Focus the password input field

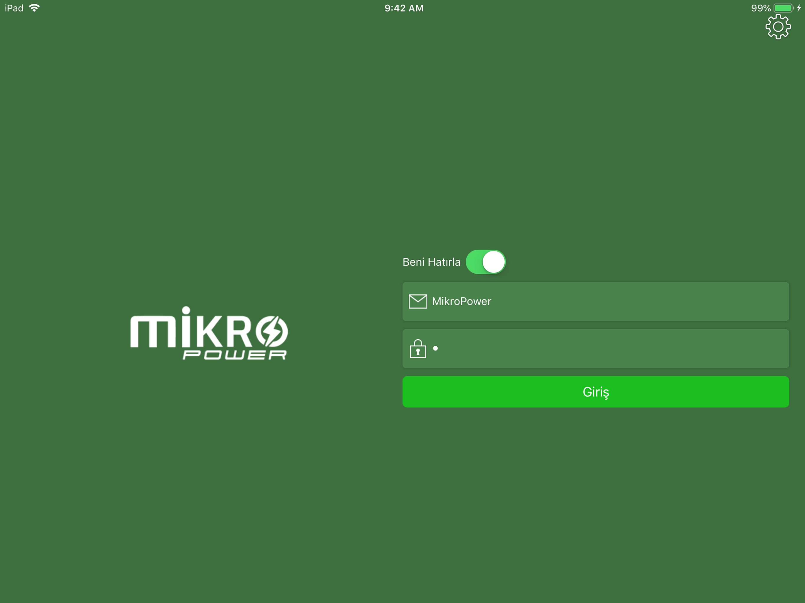pyautogui.click(x=596, y=349)
